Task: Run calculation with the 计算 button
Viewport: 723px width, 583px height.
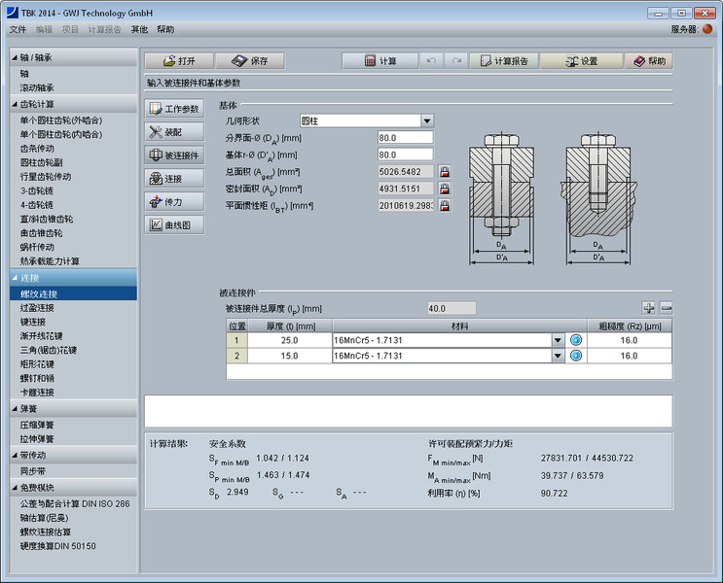Action: click(x=380, y=60)
